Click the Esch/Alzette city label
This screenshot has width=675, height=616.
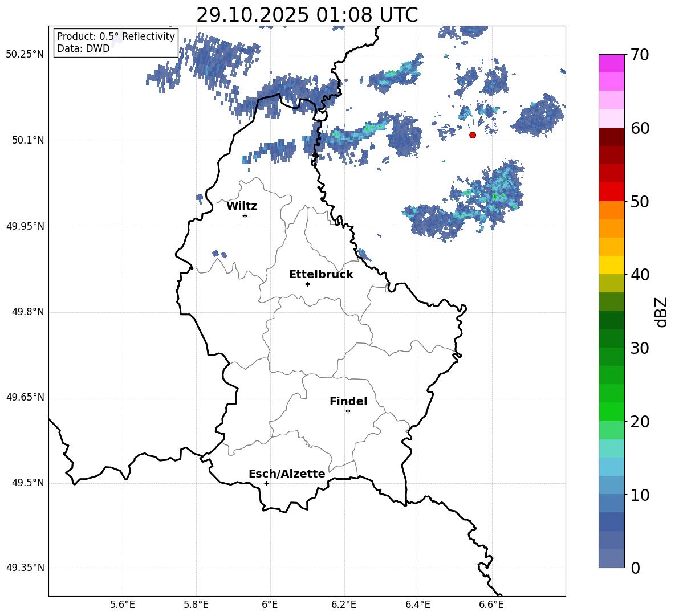[287, 474]
